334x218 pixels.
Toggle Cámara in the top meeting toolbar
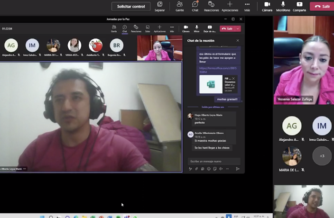tap(267, 7)
